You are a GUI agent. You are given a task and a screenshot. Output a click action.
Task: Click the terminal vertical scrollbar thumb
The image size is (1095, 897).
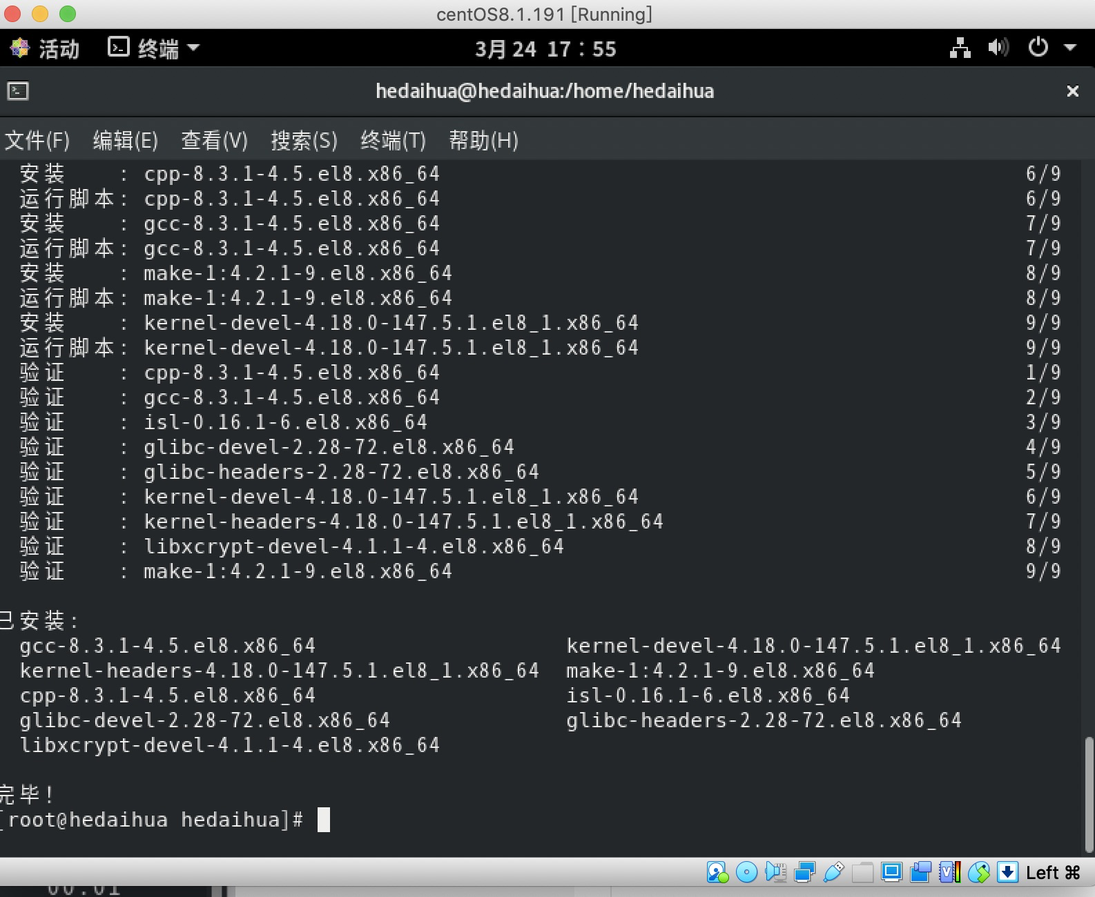coord(1089,795)
